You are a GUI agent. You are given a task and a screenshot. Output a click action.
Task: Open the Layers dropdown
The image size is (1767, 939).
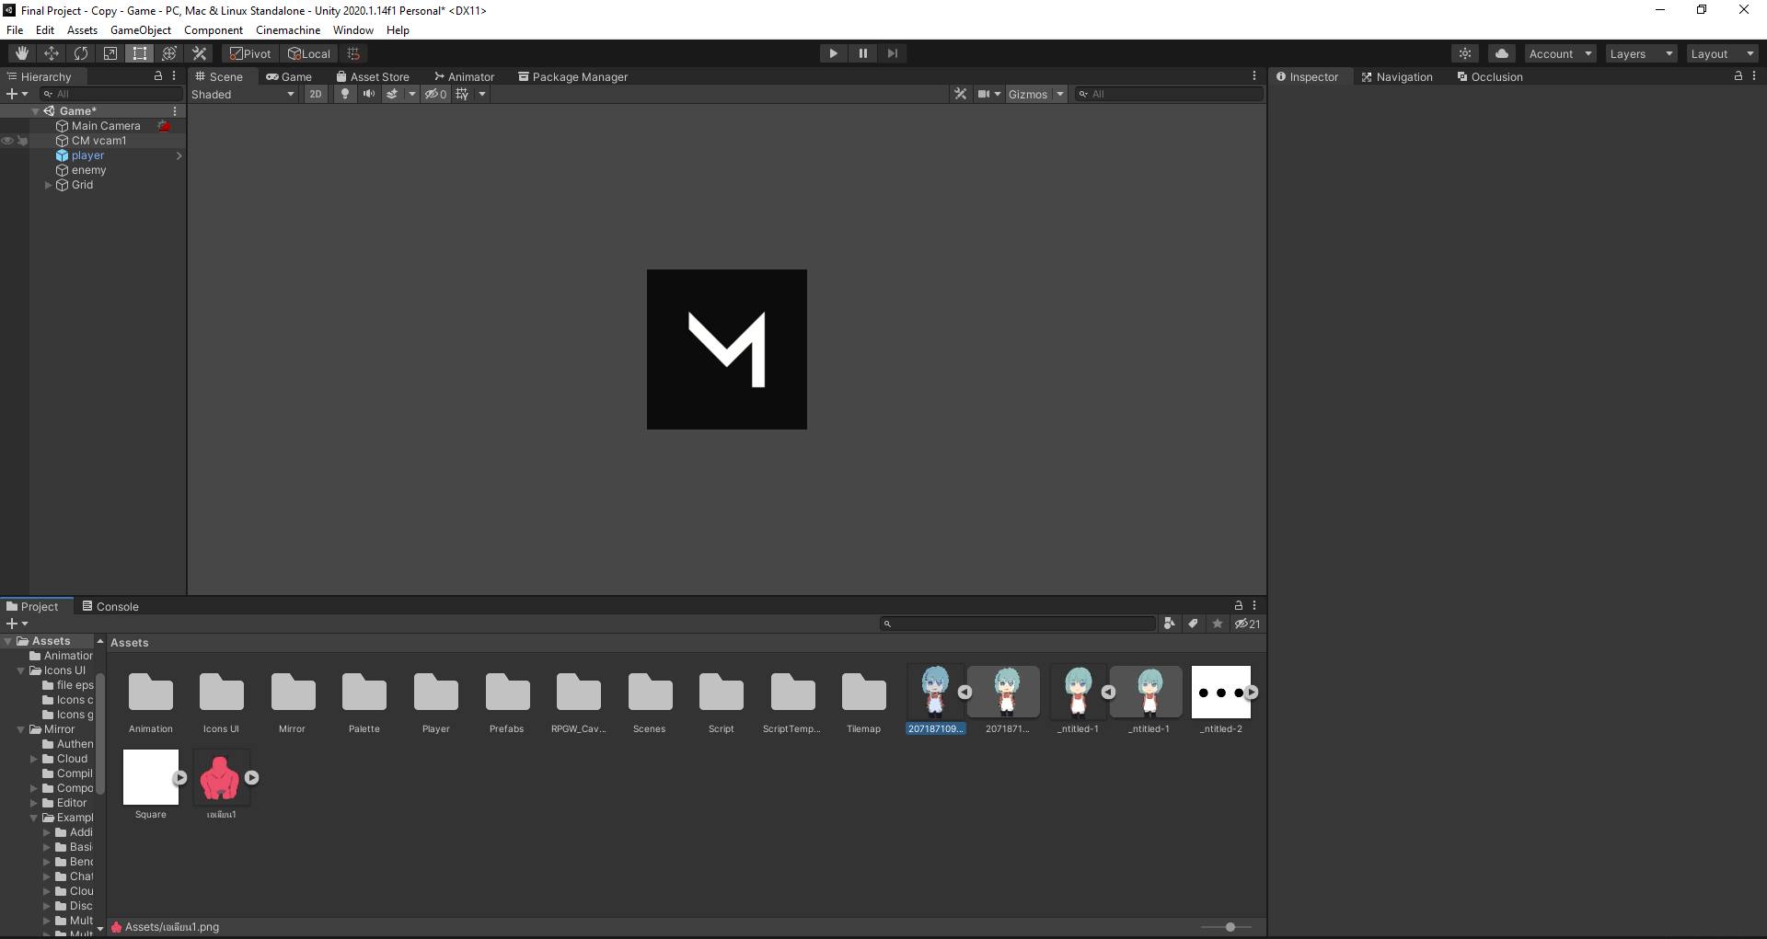click(x=1641, y=53)
